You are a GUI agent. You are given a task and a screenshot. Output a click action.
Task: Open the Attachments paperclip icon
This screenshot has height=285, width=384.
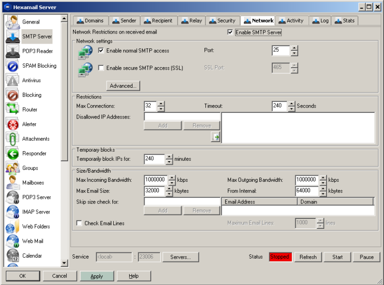[12, 139]
